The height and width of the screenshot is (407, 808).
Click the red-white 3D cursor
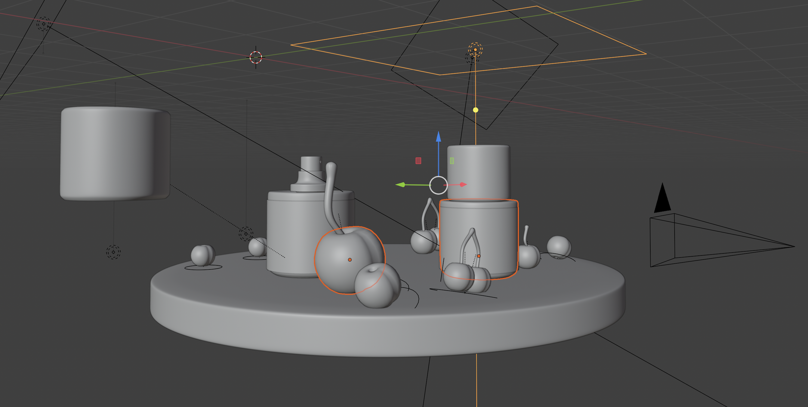point(256,57)
